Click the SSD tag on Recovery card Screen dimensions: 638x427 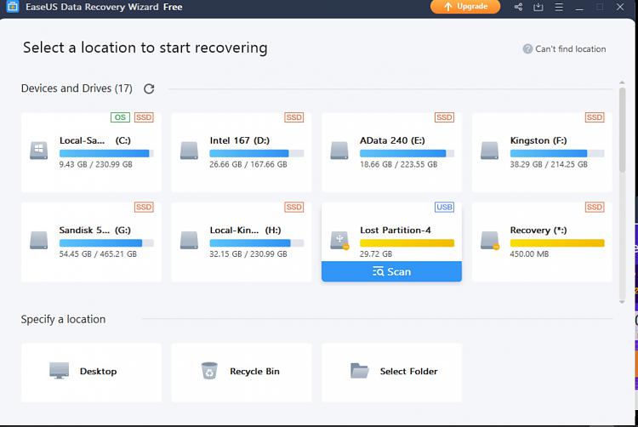(595, 207)
